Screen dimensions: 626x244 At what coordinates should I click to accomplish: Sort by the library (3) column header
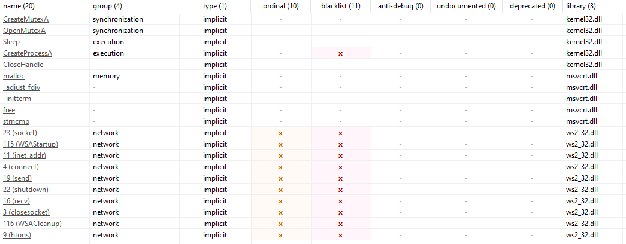coord(581,7)
